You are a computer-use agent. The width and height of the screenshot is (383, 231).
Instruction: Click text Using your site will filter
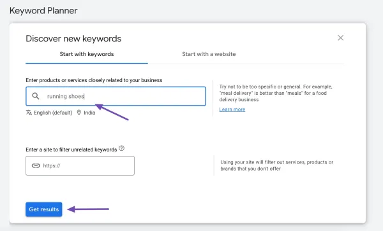pos(277,165)
